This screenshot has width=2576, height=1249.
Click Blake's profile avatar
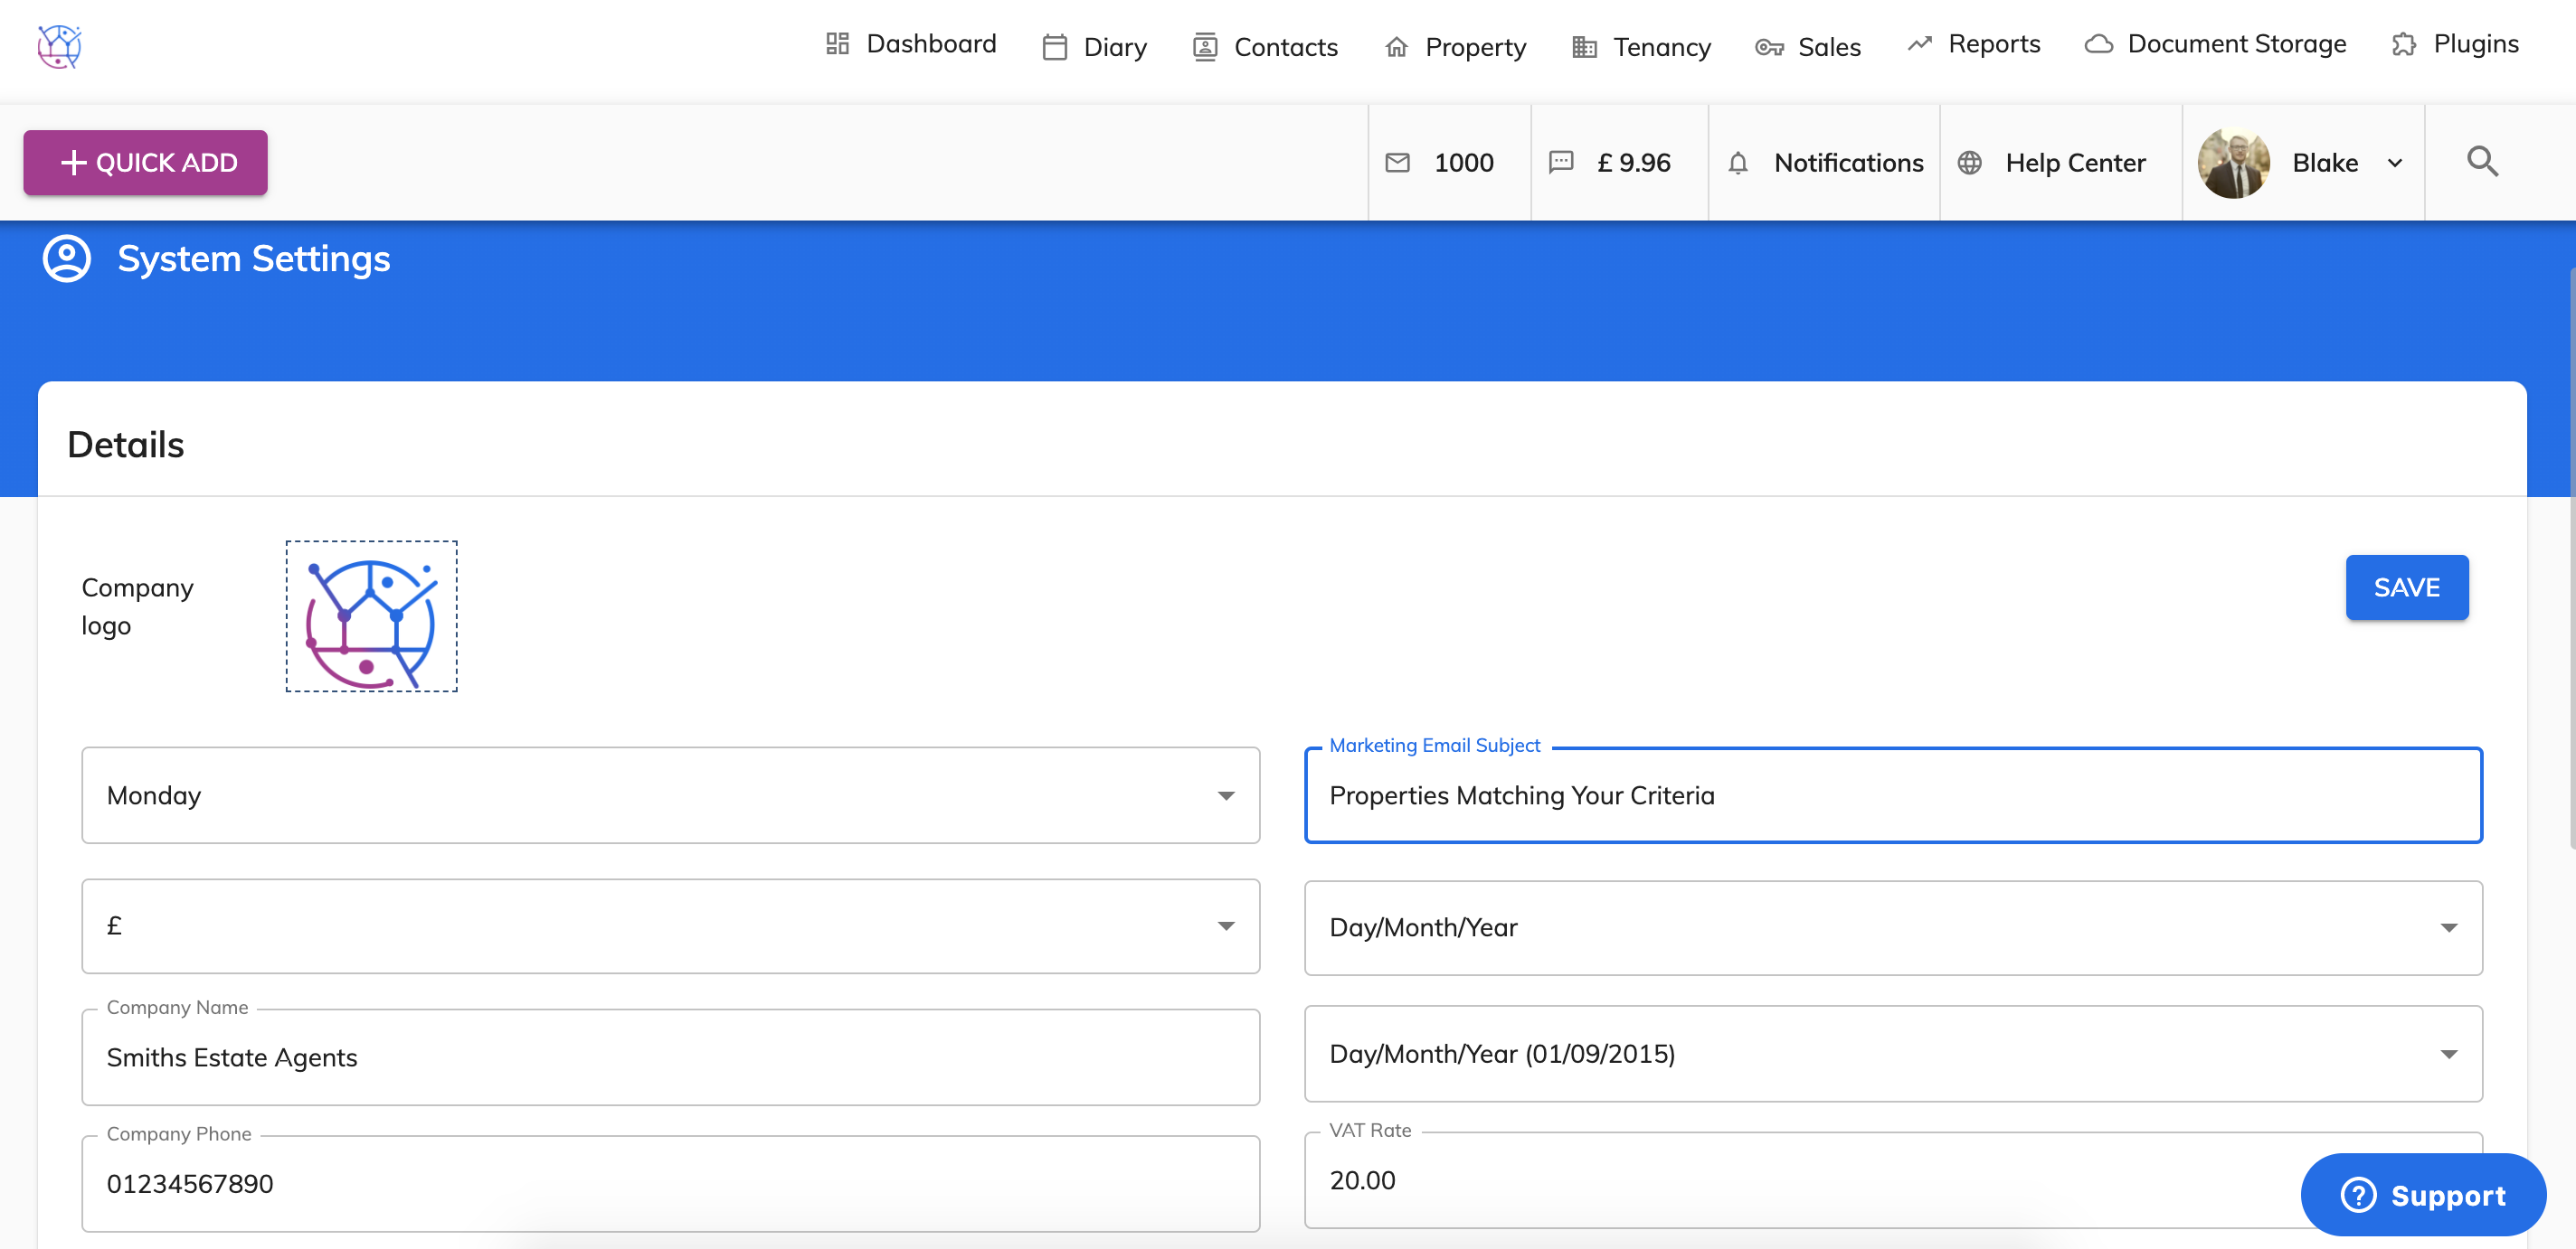pos(2233,163)
